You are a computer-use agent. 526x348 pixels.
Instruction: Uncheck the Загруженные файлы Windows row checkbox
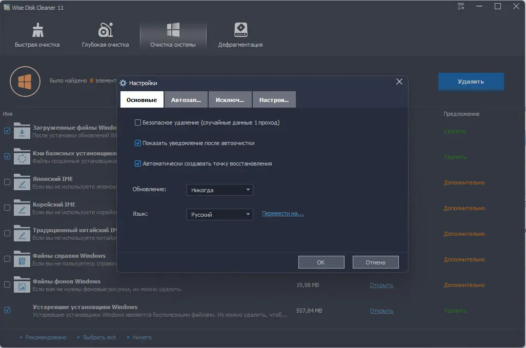click(7, 131)
